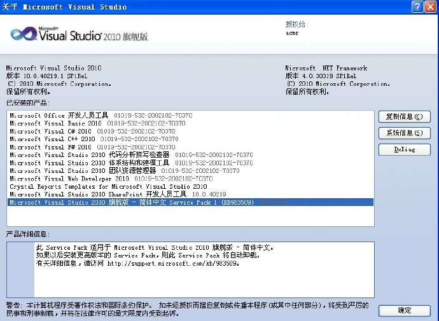Image resolution: width=439 pixels, height=321 pixels.
Task: Select Crystal Reports Templates row
Action: (190, 186)
